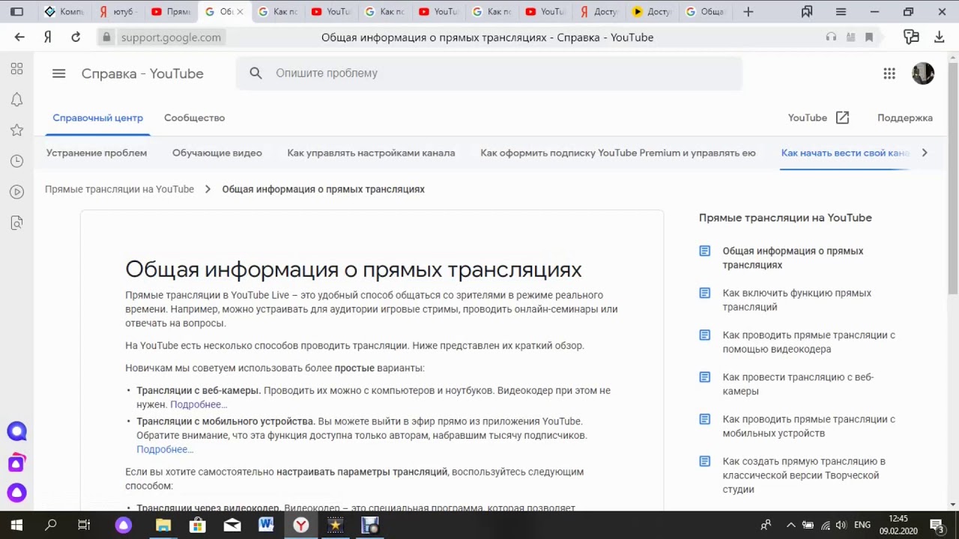
Task: Open Windows action center notifications
Action: click(936, 525)
